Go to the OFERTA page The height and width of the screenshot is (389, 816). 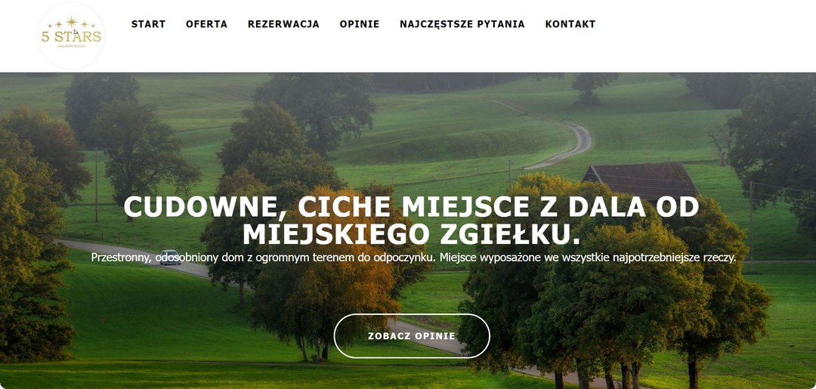click(206, 24)
